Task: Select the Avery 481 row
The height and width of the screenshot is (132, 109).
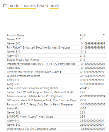Action: (55, 108)
